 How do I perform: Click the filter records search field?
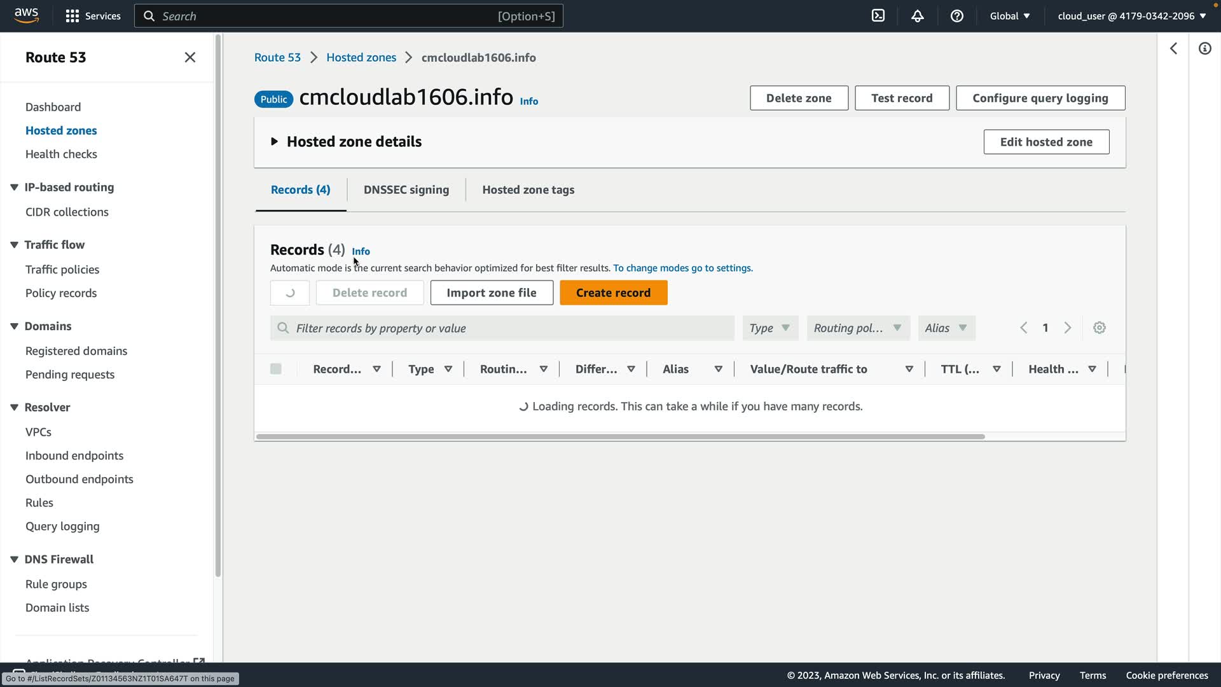point(502,328)
